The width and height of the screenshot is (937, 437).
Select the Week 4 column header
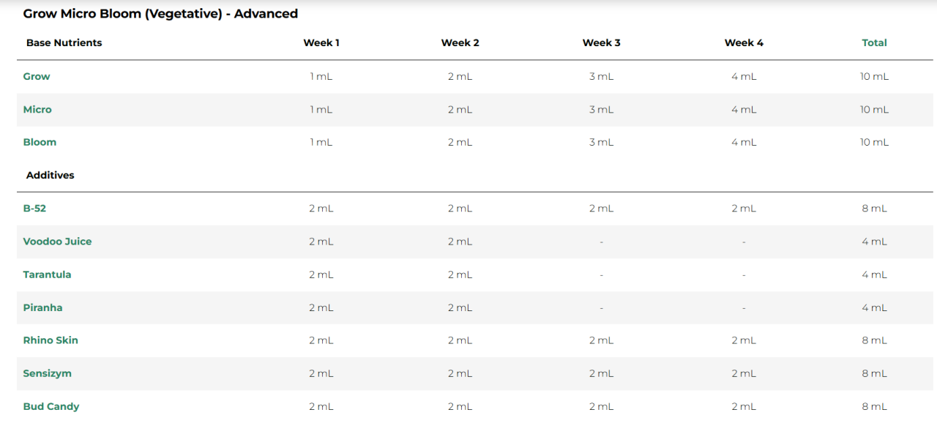click(744, 42)
